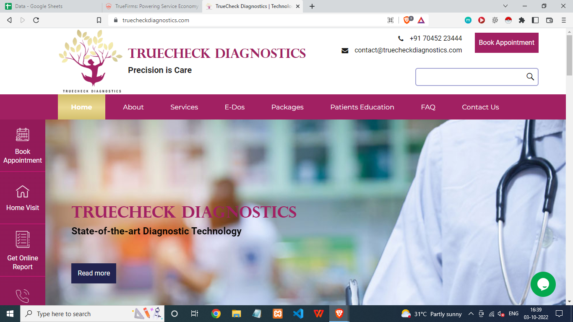
Task: Click the muted volume tray icon
Action: click(501, 314)
